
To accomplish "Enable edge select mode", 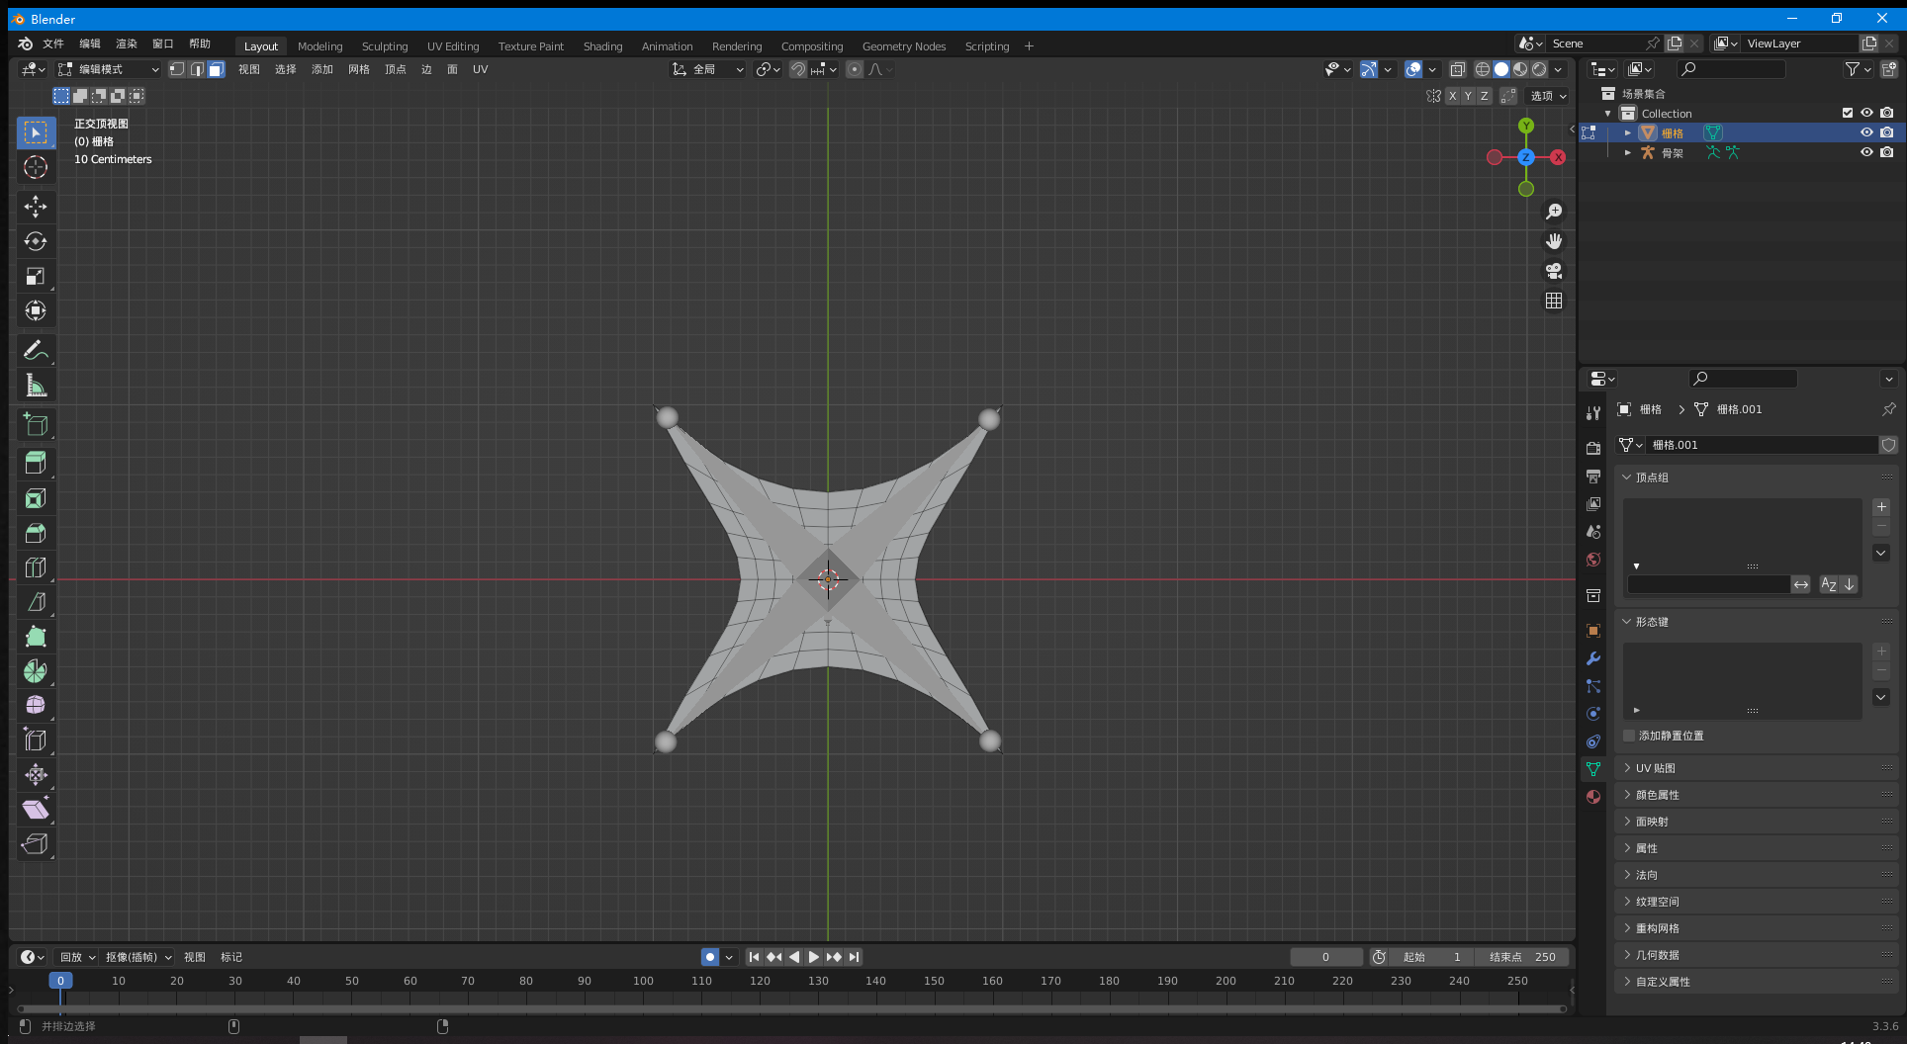I will pyautogui.click(x=197, y=69).
